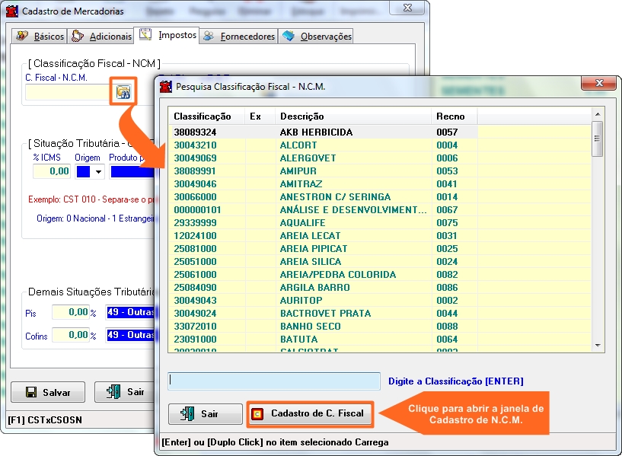Click the Básicos tab icon
Viewport: 622px width, 456px height.
[x=22, y=36]
